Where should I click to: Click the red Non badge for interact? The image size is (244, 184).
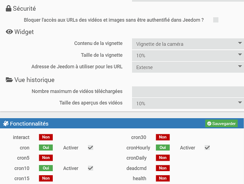click(46, 137)
